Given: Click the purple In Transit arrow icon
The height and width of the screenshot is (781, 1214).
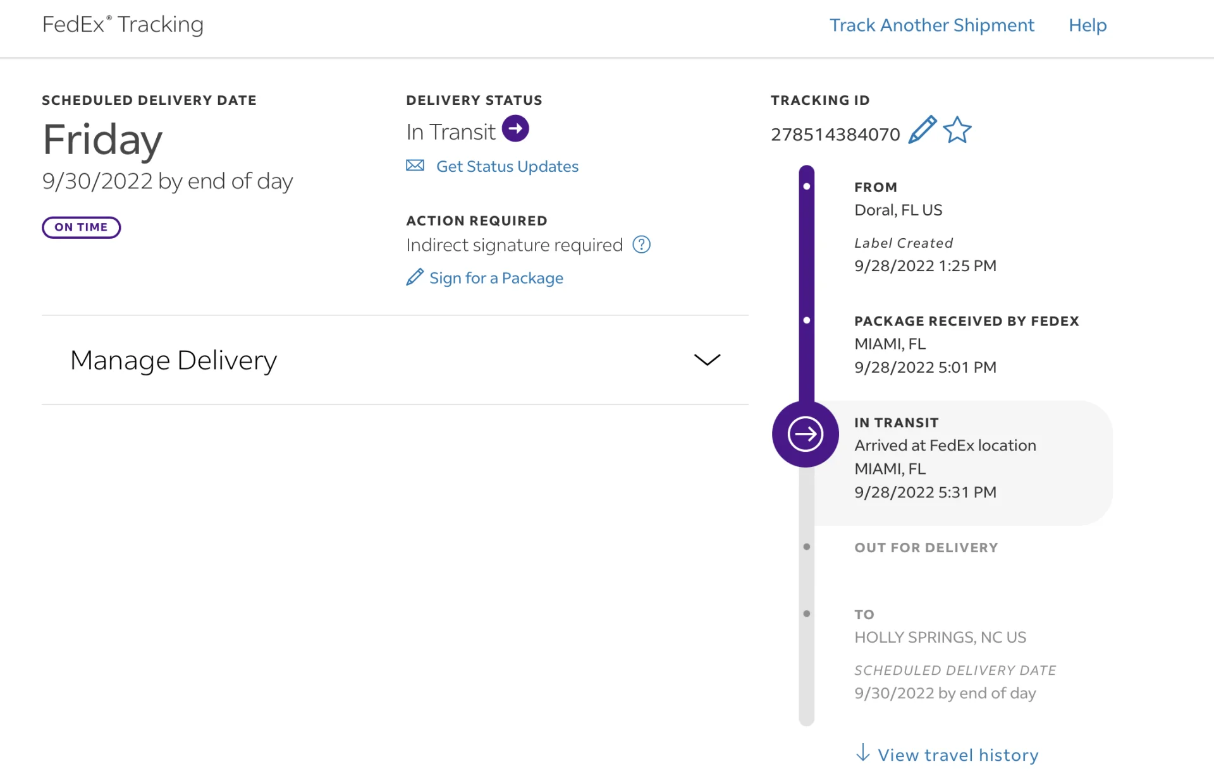Looking at the screenshot, I should 515,129.
